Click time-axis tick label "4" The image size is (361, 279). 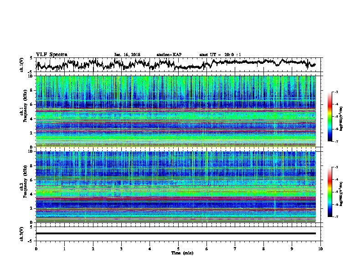150,248
